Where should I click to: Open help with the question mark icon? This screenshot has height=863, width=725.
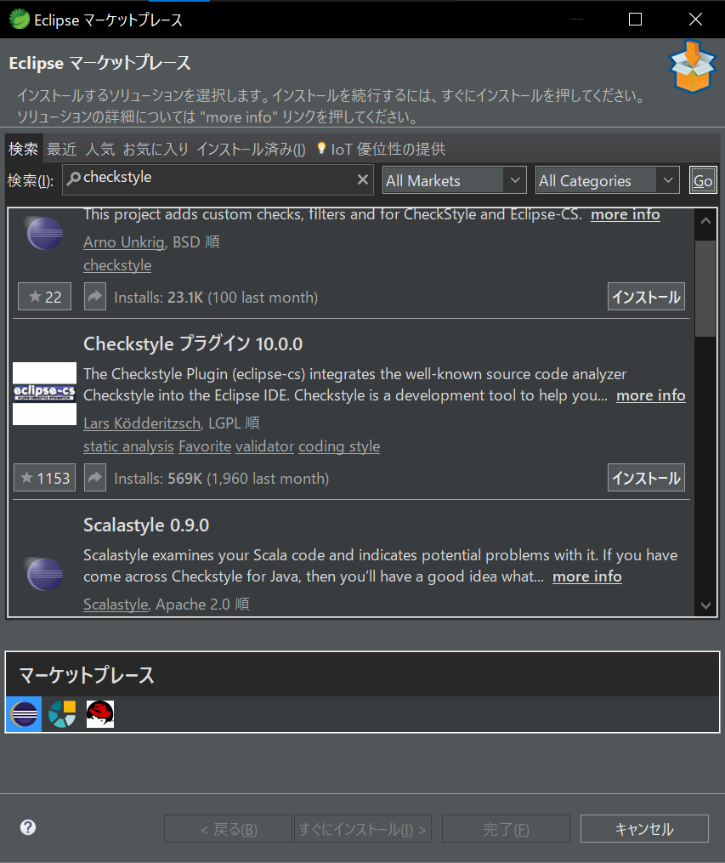(x=27, y=826)
